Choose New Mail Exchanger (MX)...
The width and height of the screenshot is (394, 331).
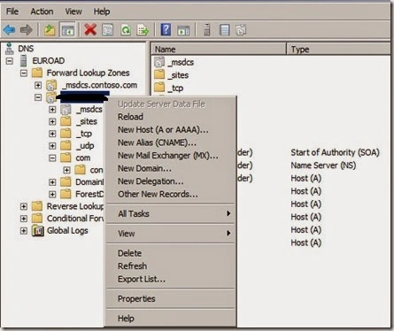pyautogui.click(x=171, y=156)
